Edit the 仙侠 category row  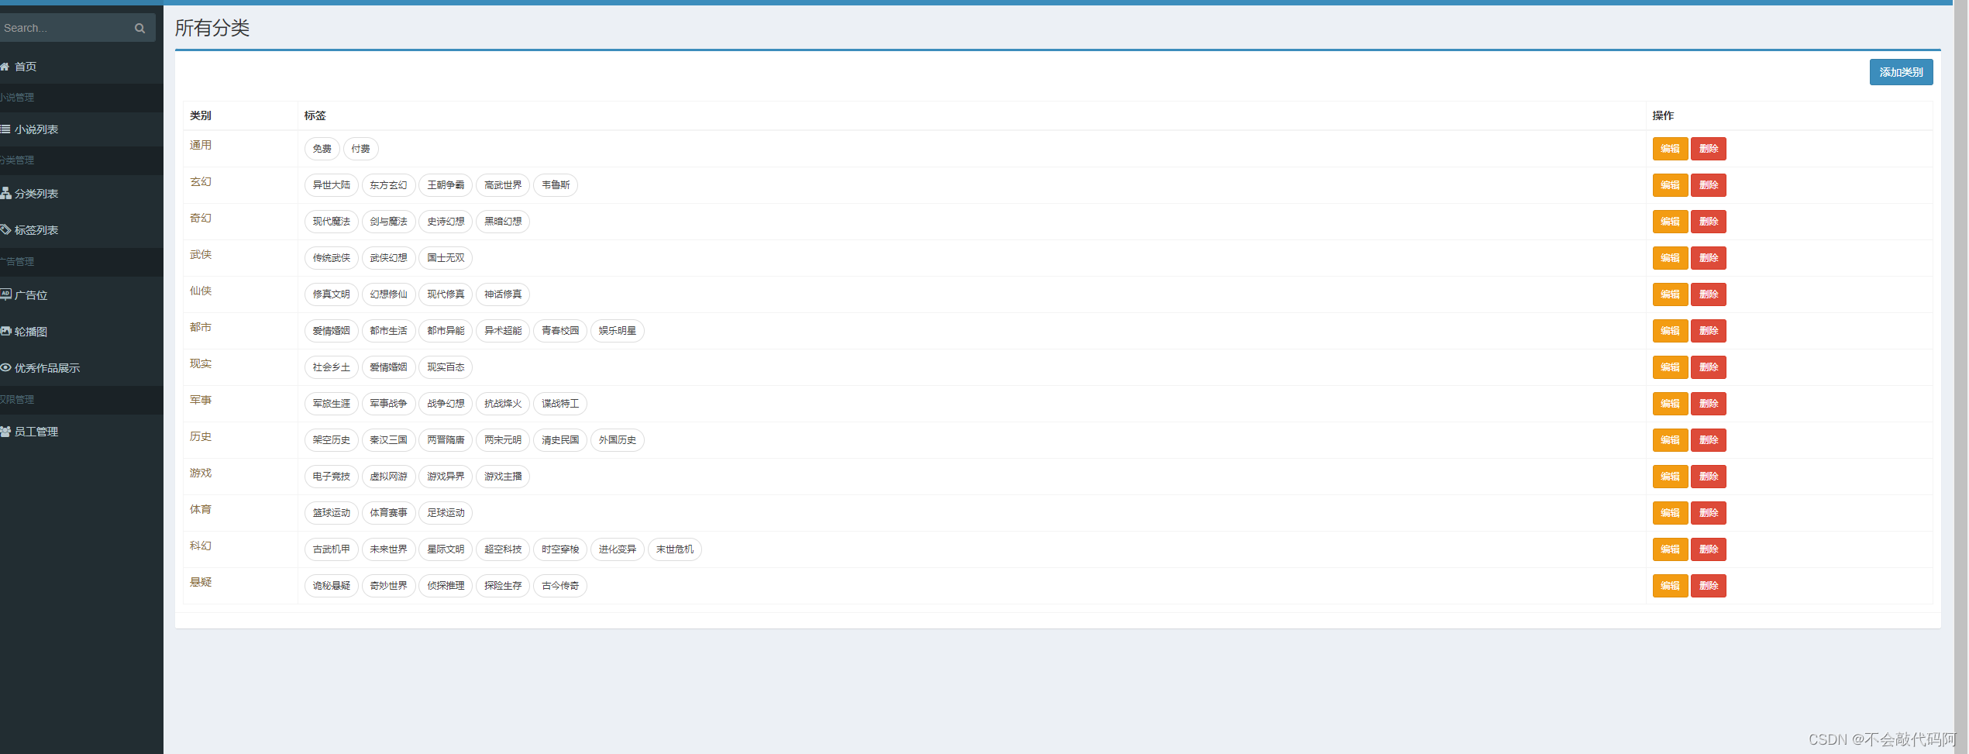coord(1670,294)
